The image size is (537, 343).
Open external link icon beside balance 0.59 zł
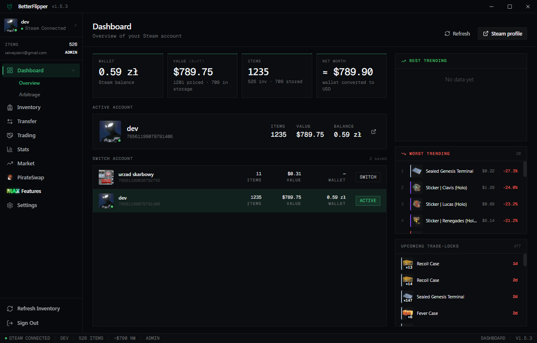coord(373,131)
